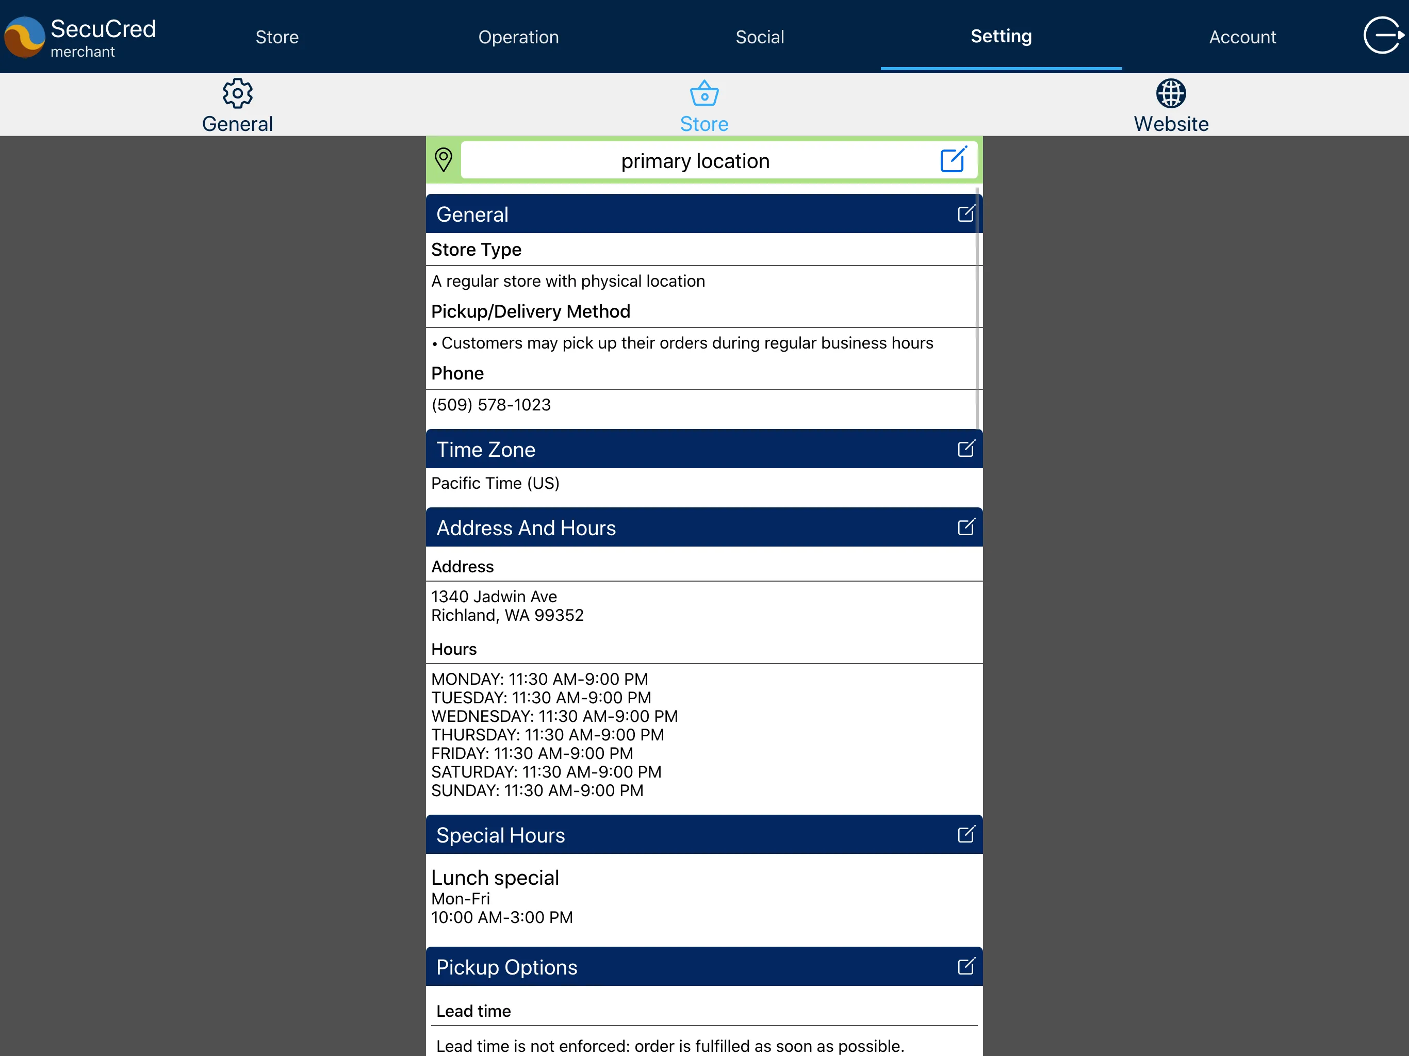Click the edit icon next to Time Zone
The height and width of the screenshot is (1056, 1409).
click(964, 448)
